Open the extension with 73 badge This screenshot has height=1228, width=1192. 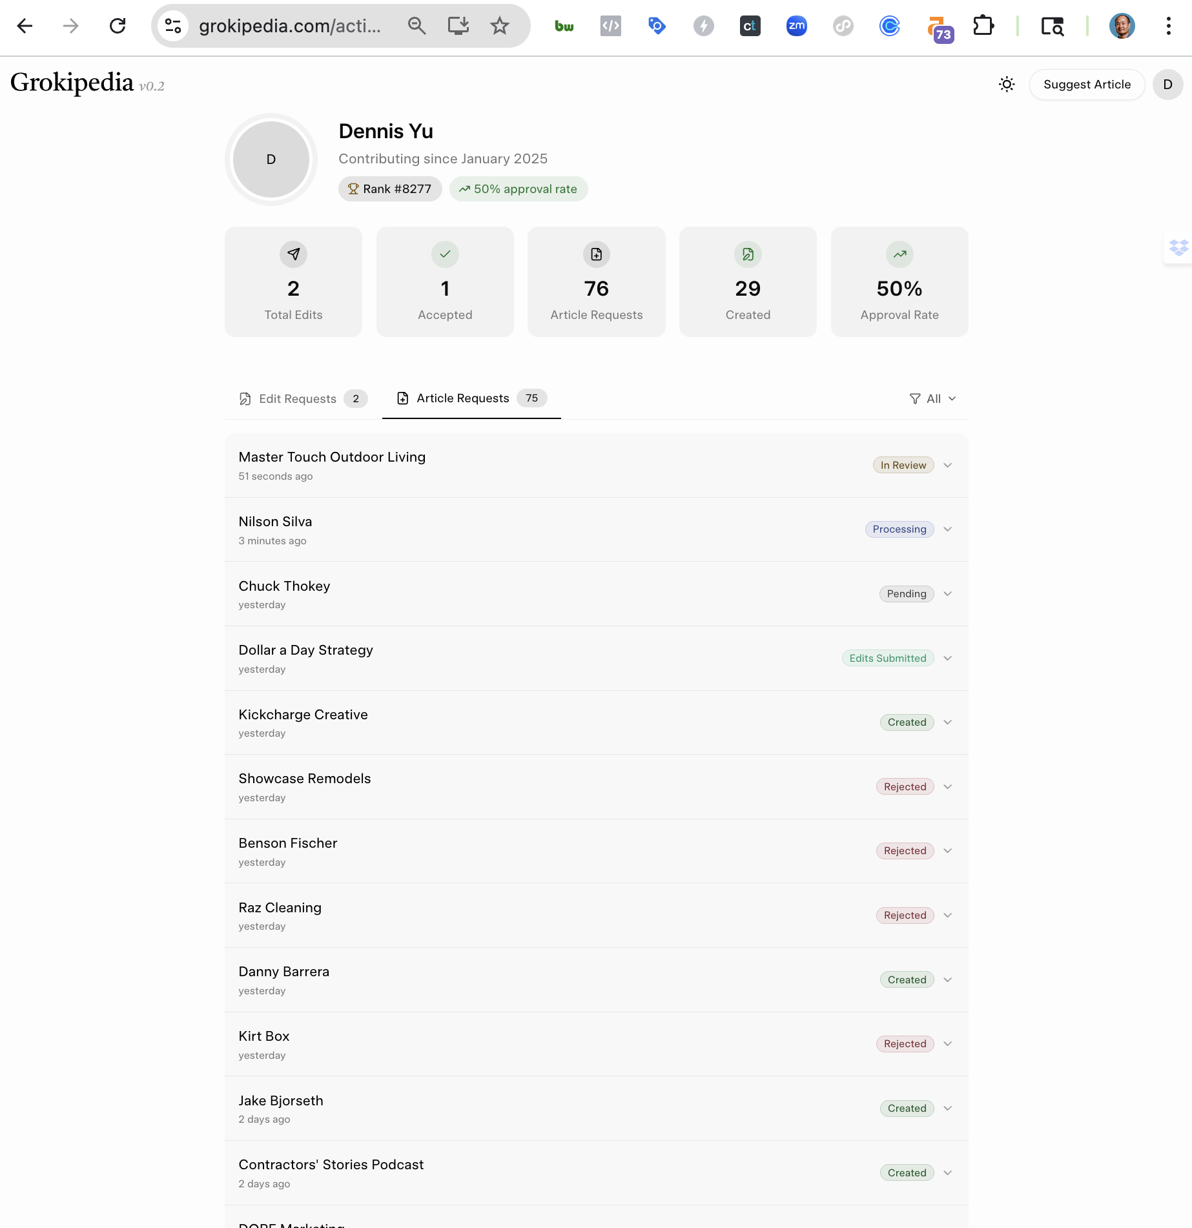tap(940, 29)
